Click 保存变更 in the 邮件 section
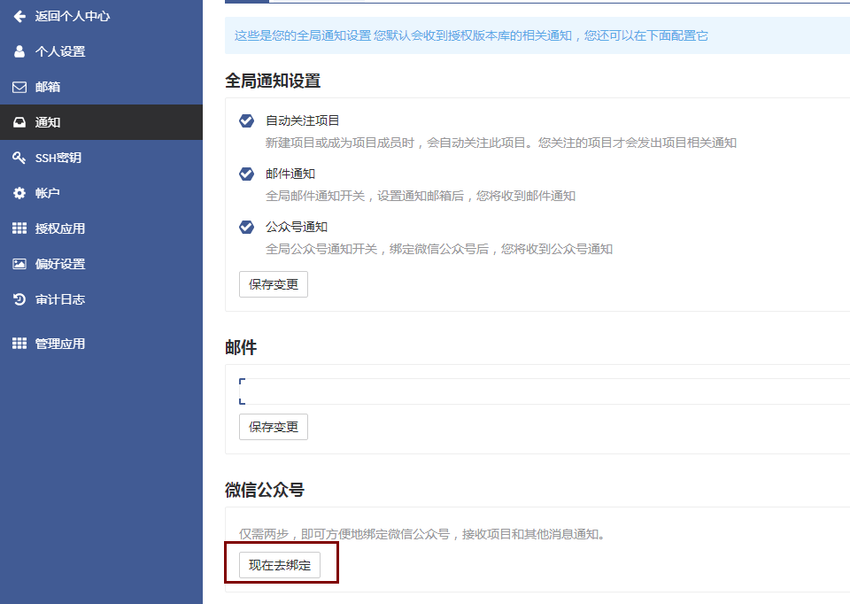850x604 pixels. [x=274, y=427]
